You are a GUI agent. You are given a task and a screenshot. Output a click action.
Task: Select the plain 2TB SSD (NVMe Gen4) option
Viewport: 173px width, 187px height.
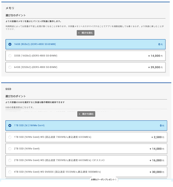point(10,149)
